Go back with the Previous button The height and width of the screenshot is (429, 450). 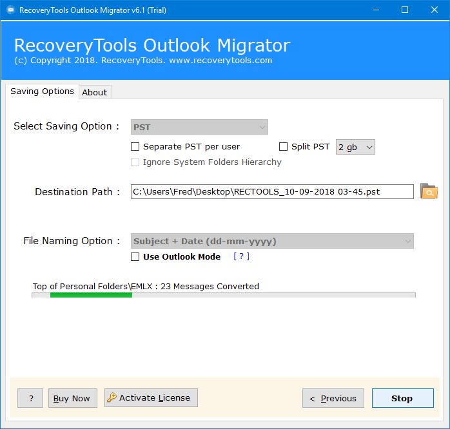333,398
